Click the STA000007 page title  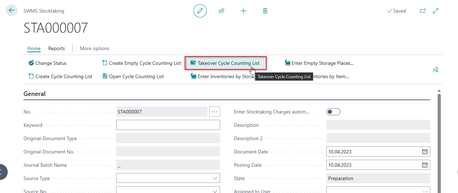(x=56, y=28)
